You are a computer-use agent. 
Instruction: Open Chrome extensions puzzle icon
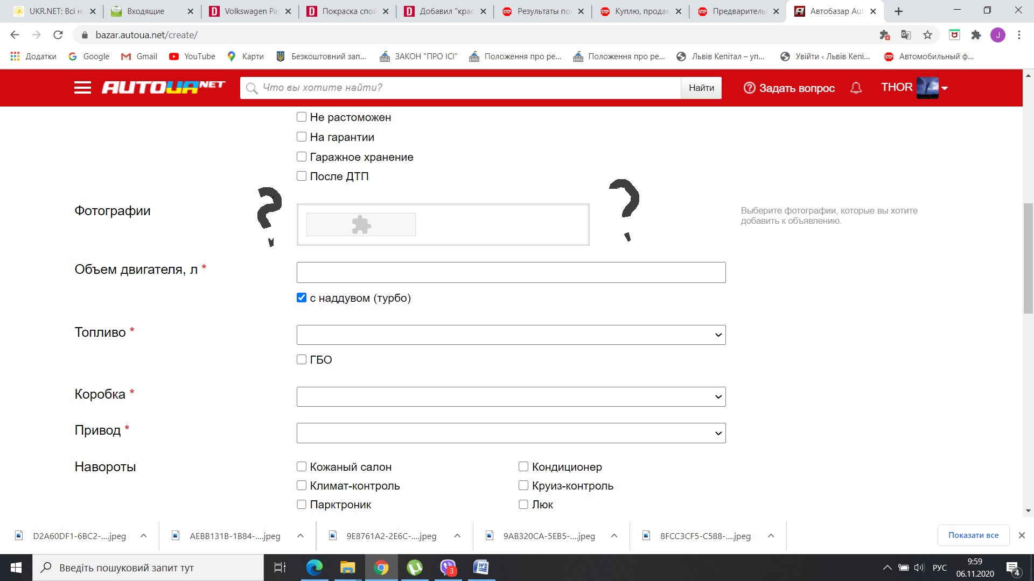[x=976, y=35]
